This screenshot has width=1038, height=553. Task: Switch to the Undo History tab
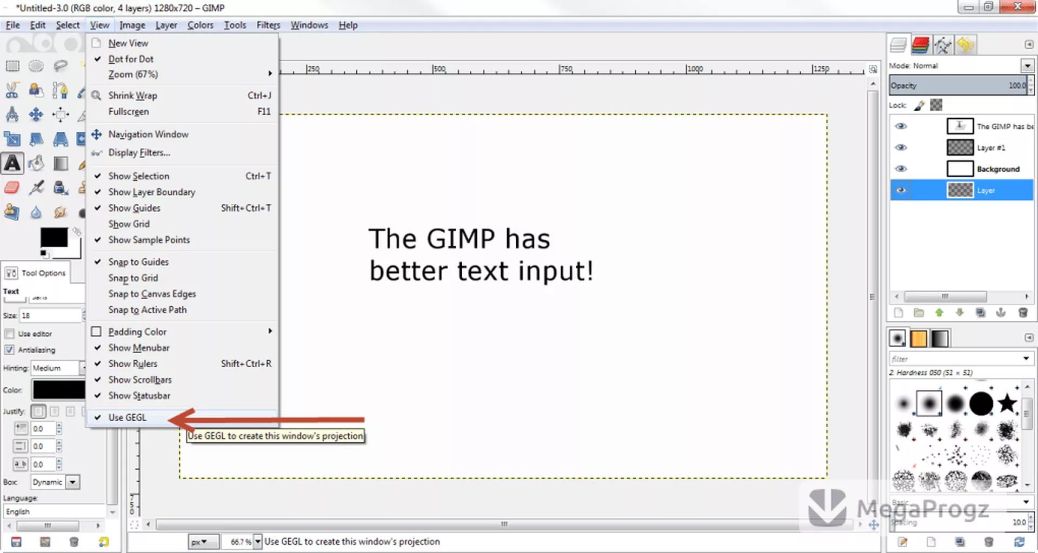click(x=966, y=45)
